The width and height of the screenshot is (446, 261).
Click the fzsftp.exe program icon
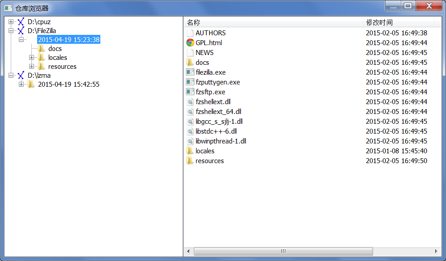click(x=190, y=92)
